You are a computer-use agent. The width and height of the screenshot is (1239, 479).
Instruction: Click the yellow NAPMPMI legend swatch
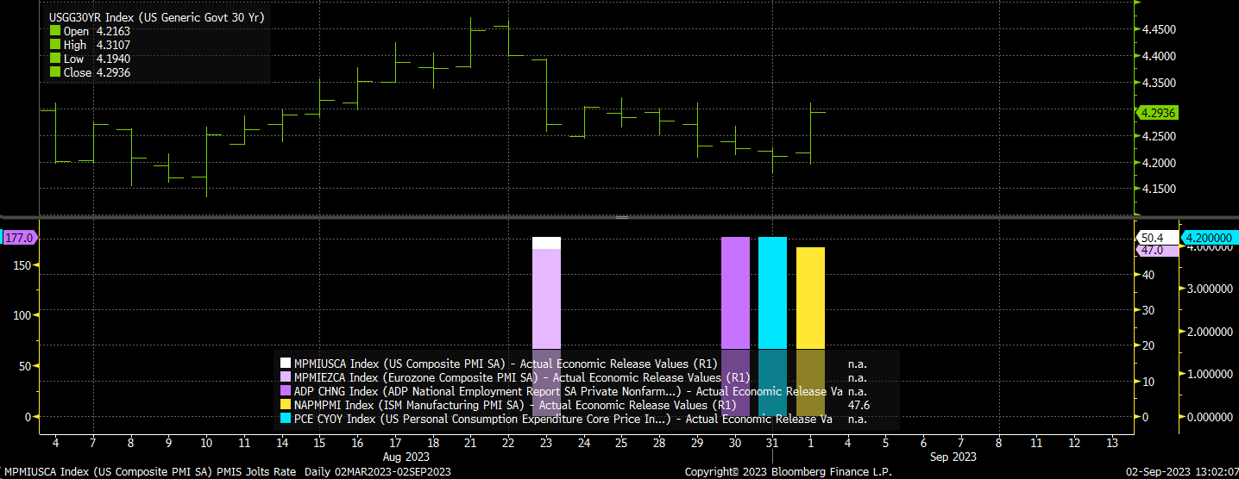[x=286, y=405]
